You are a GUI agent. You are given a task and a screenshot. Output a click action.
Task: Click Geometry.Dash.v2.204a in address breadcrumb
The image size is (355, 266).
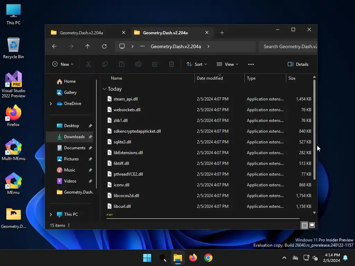(x=176, y=46)
